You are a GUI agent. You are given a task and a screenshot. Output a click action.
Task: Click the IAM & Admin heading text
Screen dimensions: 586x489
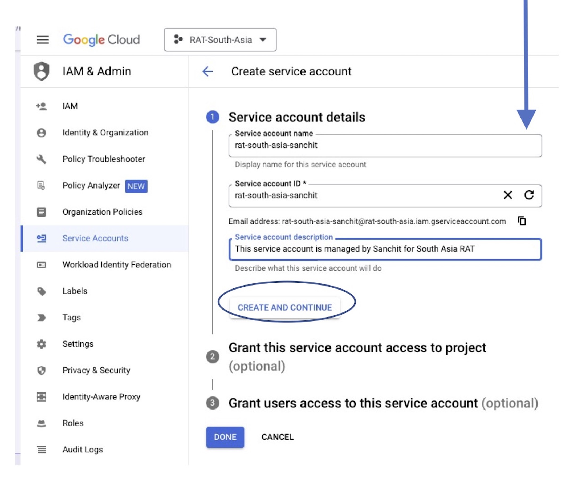point(96,71)
